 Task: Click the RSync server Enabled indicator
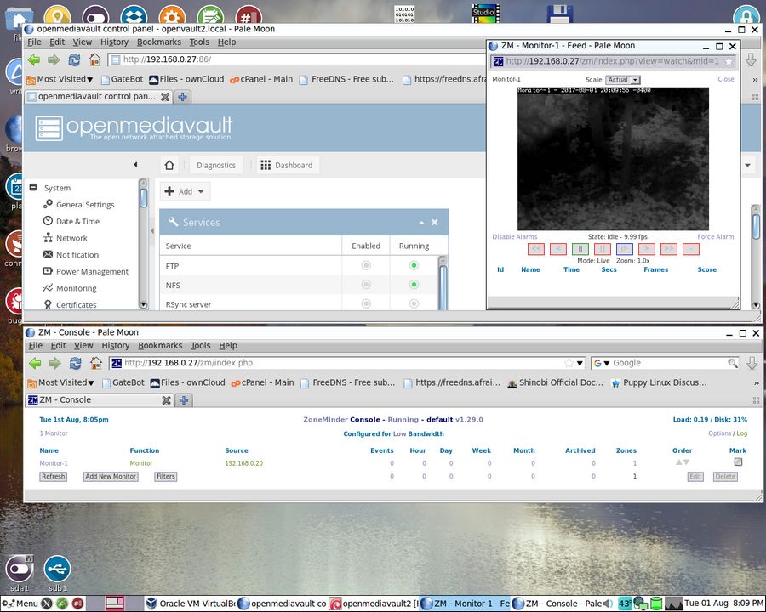pos(366,303)
